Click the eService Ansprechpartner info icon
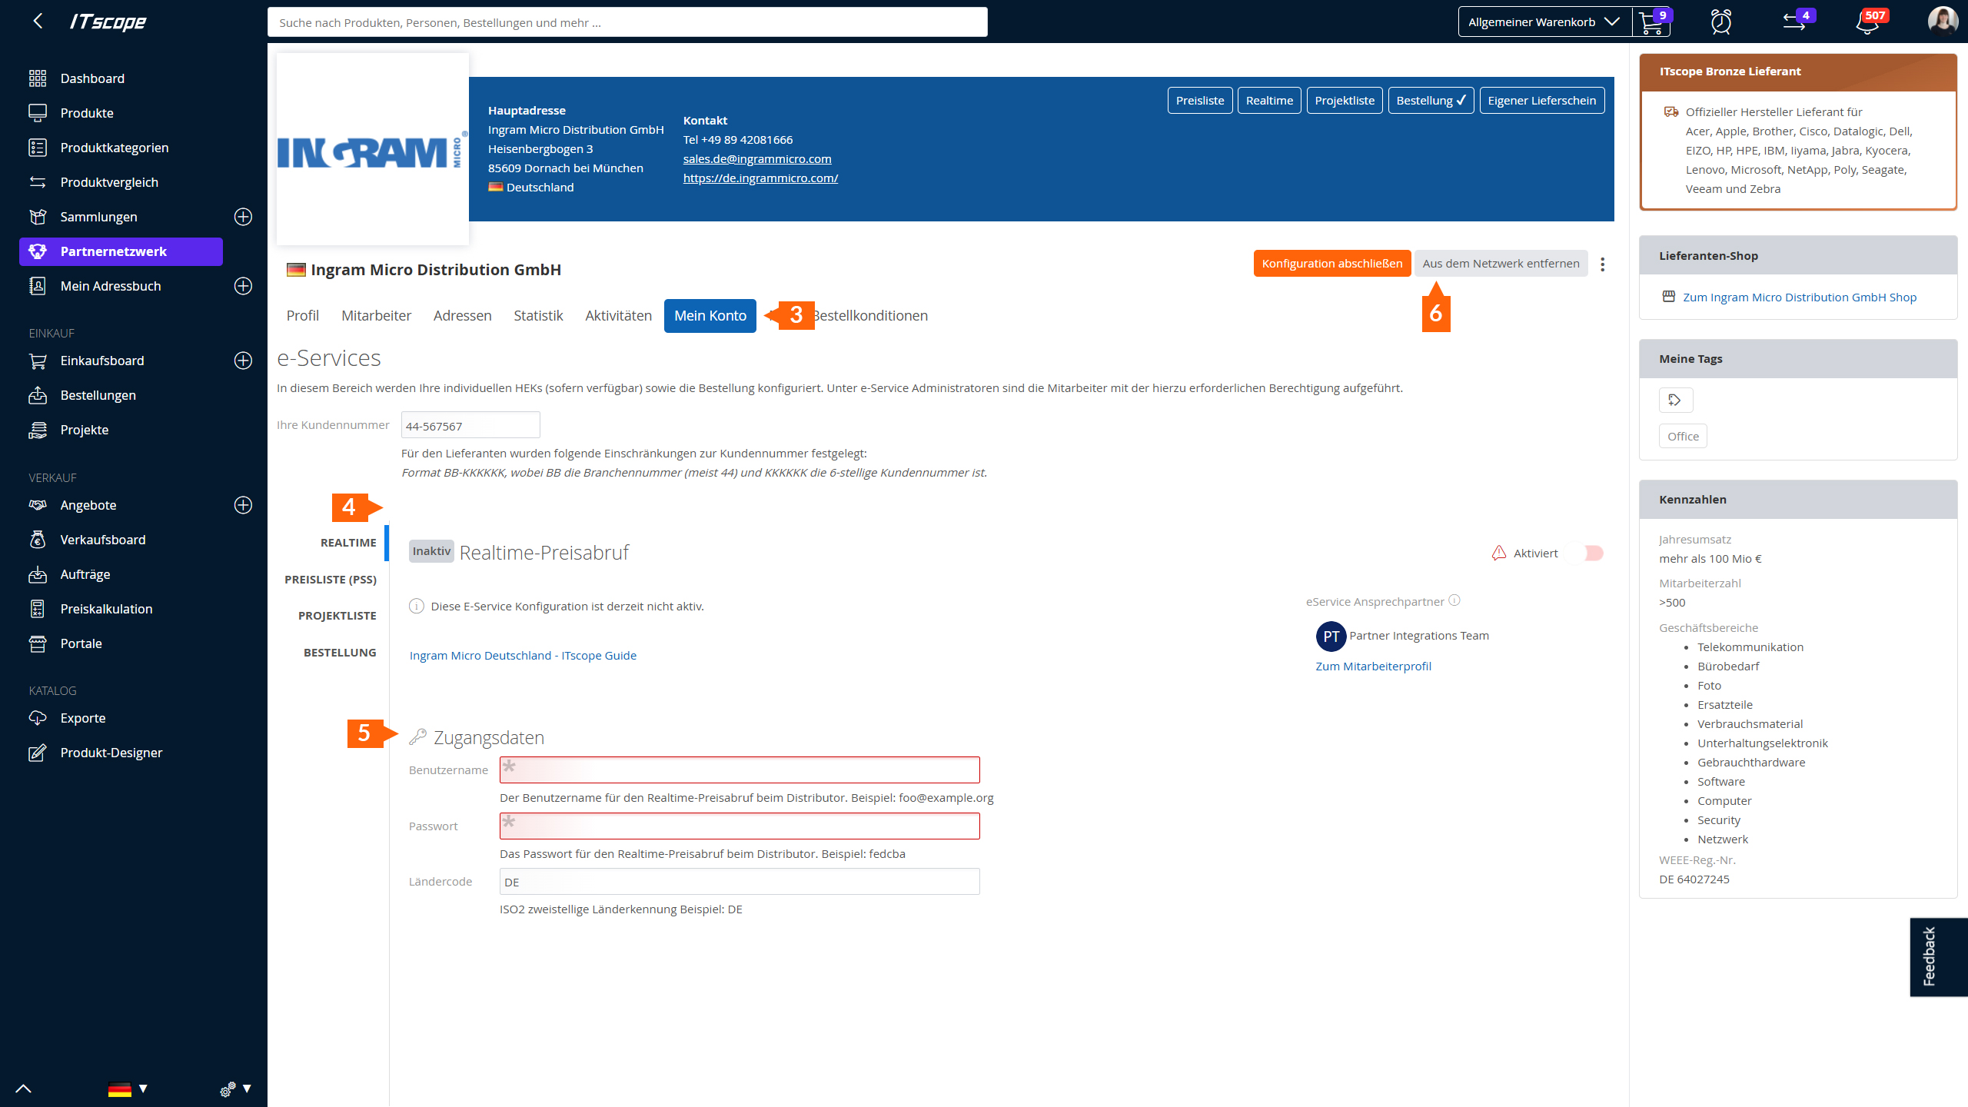 [x=1454, y=600]
